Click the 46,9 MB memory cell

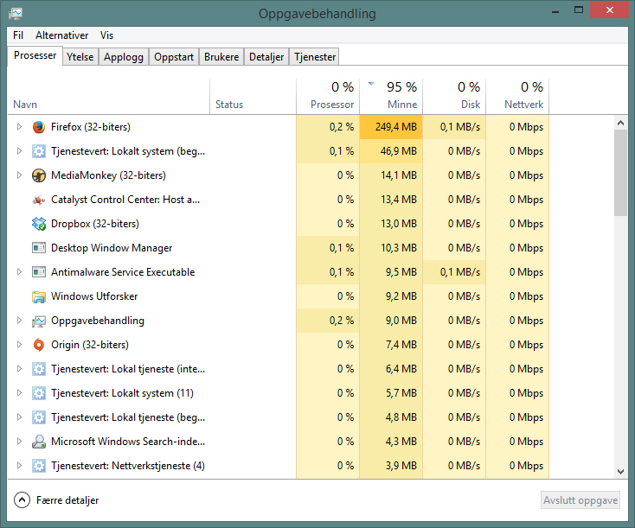pos(391,151)
